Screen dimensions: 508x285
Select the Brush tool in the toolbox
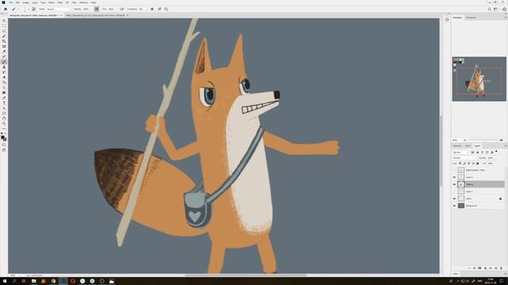tap(4, 62)
